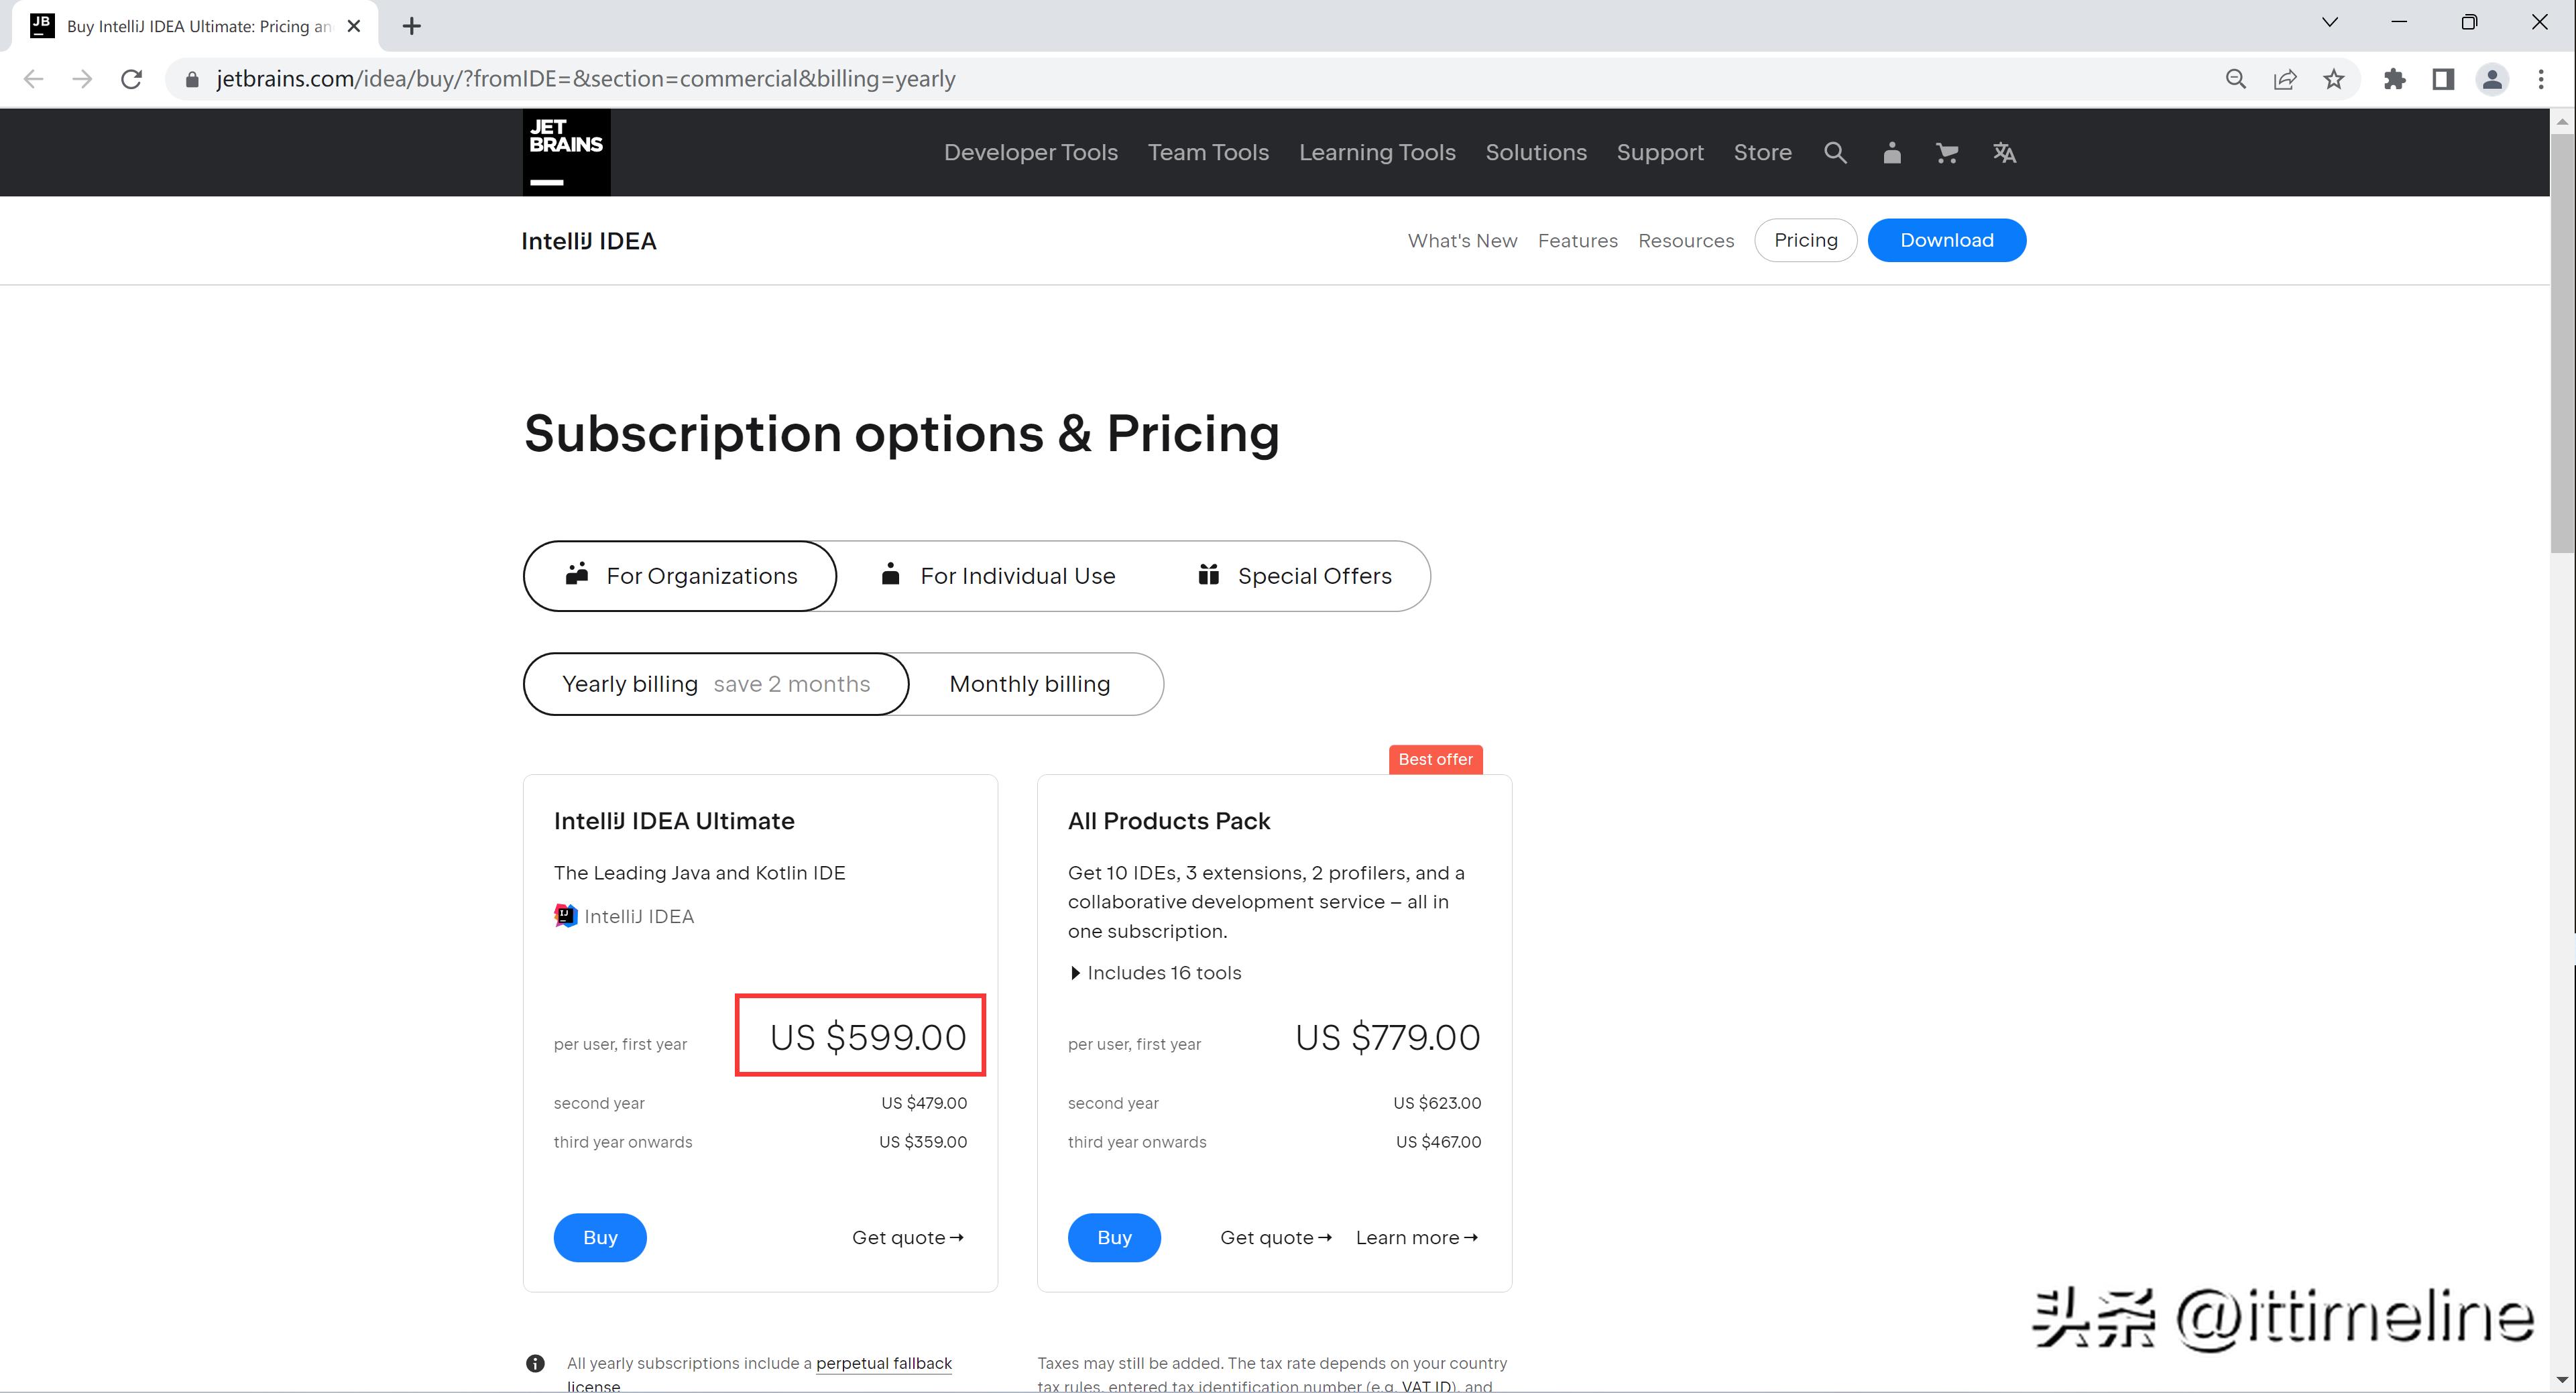The image size is (2576, 1393).
Task: Click the browser zoom magnifier icon
Action: 2236,79
